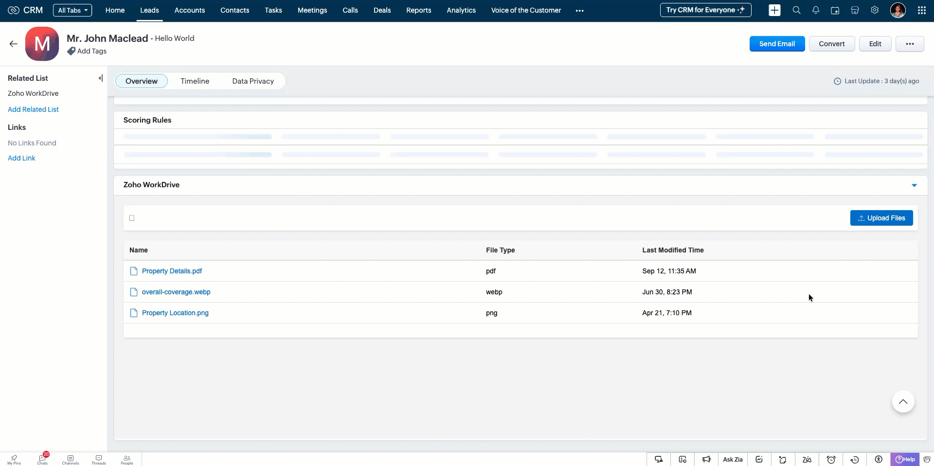
Task: Collapse the Zoho WorkDrive section arrow
Action: click(914, 185)
